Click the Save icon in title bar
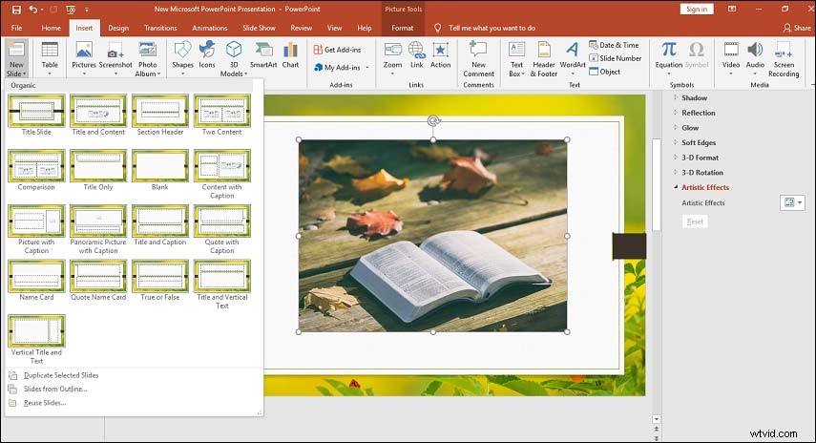This screenshot has width=816, height=443. [16, 10]
